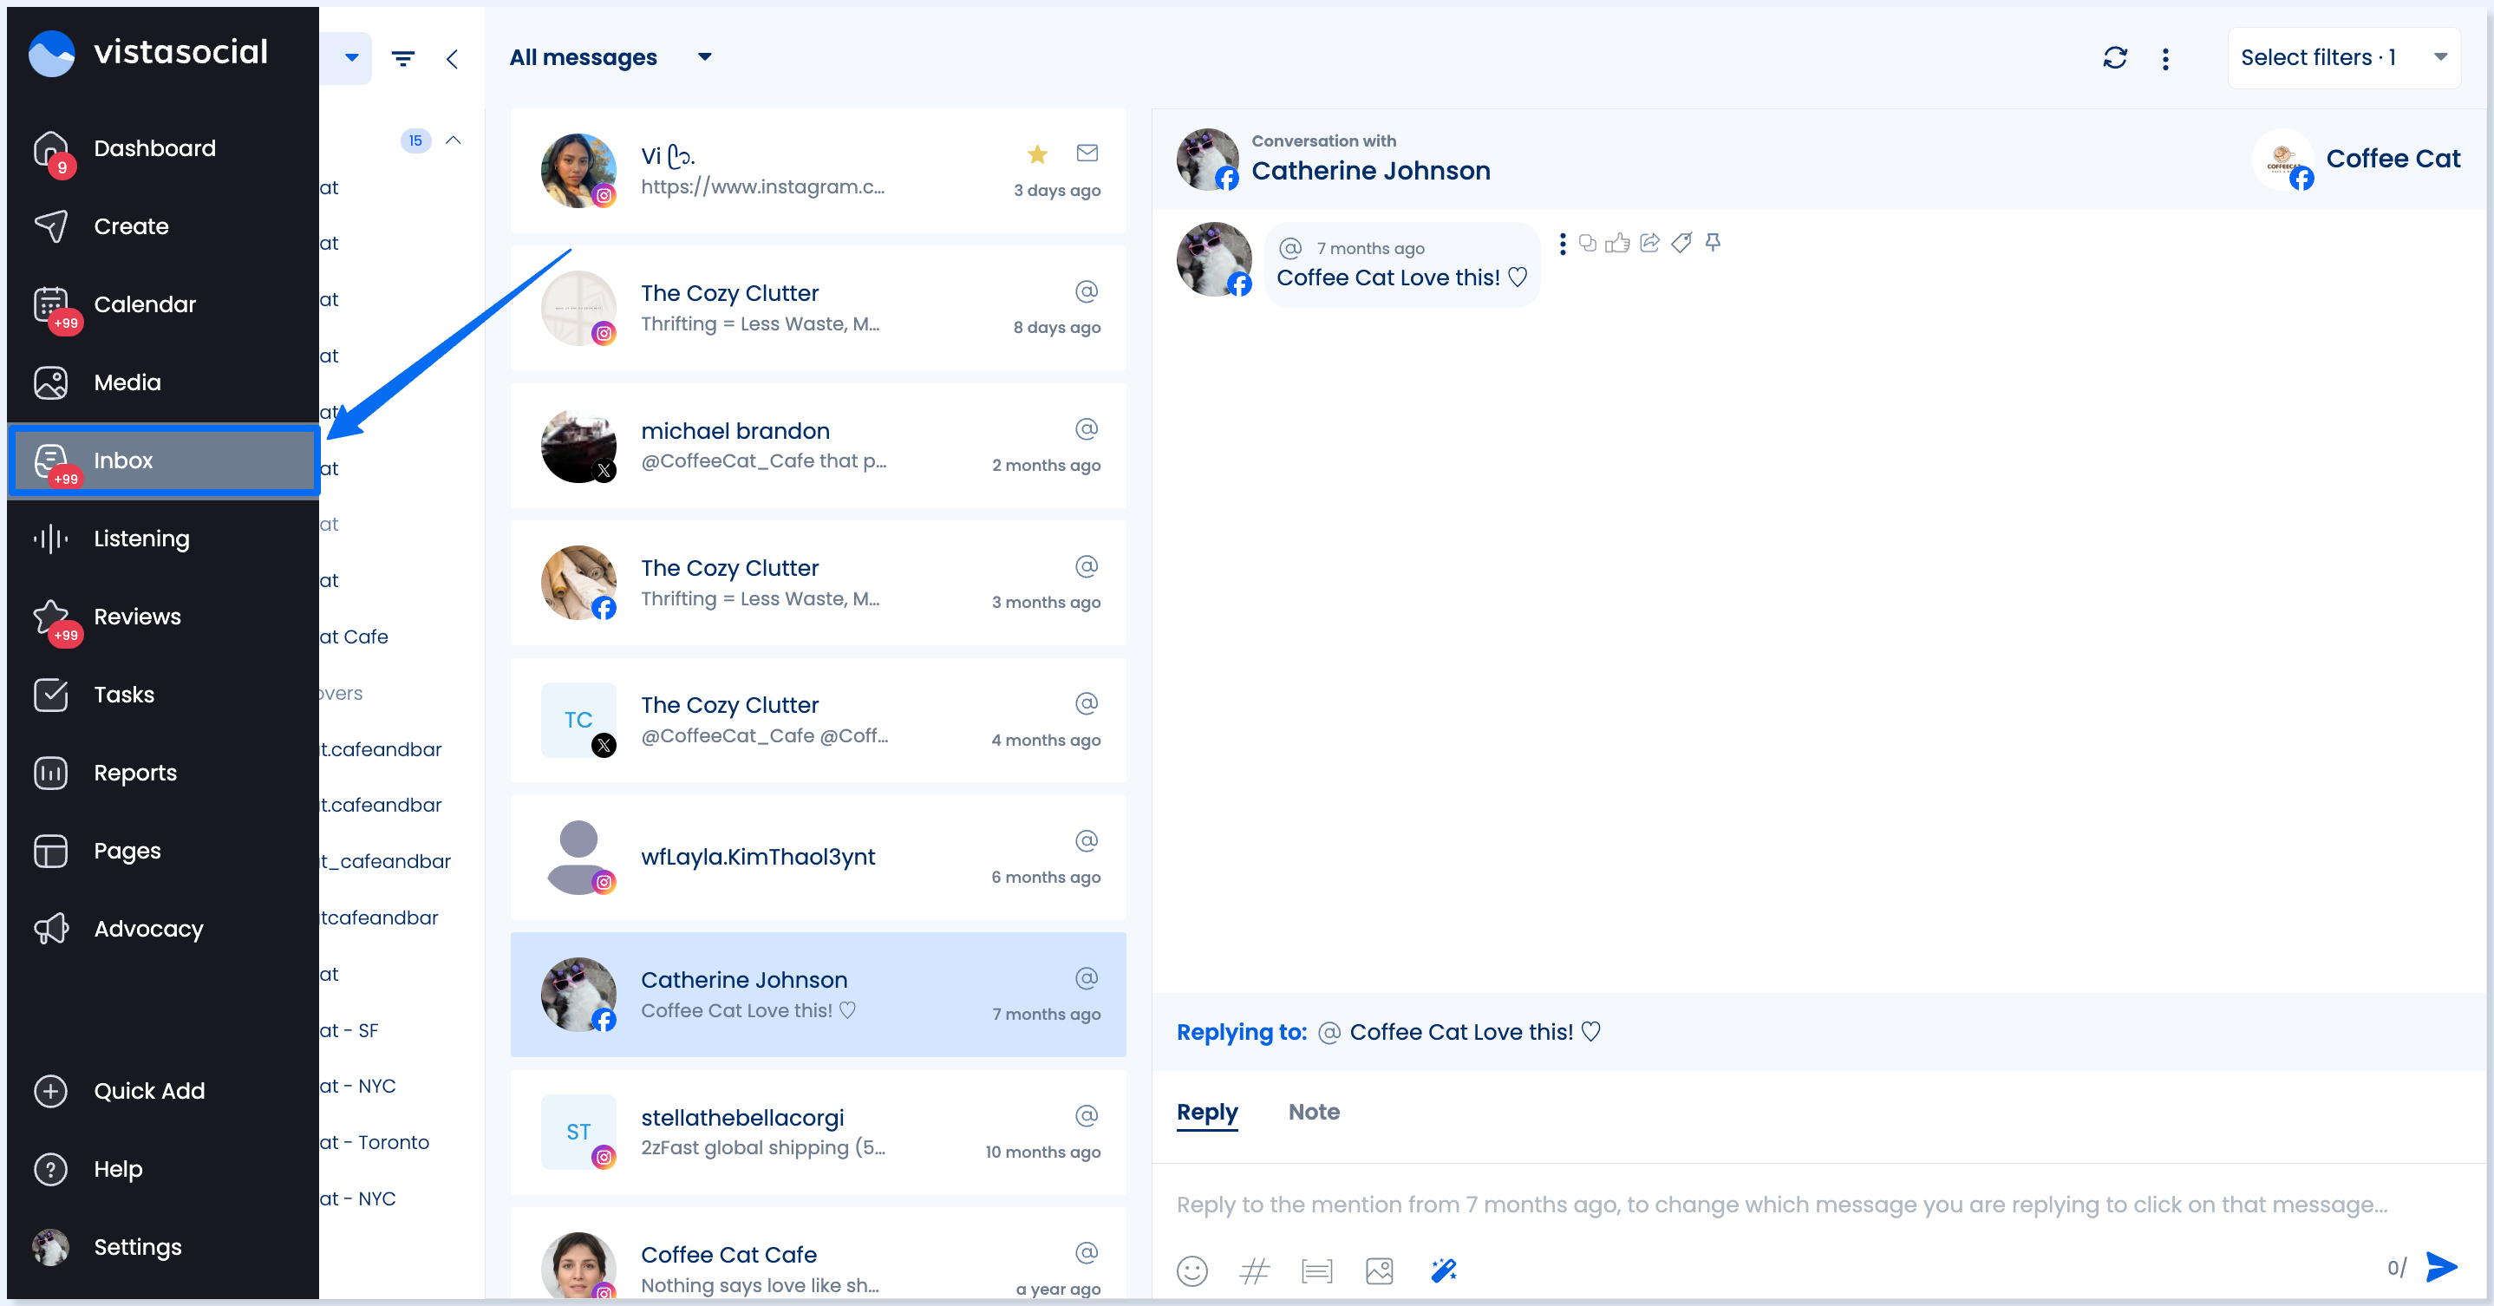Open the Vi conversation
This screenshot has height=1306, width=2494.
[817, 170]
